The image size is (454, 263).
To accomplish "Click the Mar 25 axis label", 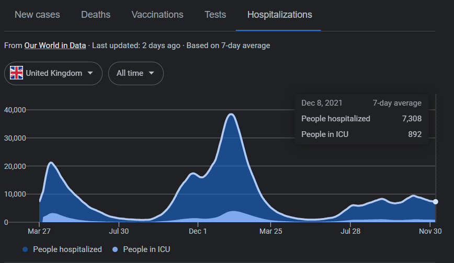I will click(271, 231).
